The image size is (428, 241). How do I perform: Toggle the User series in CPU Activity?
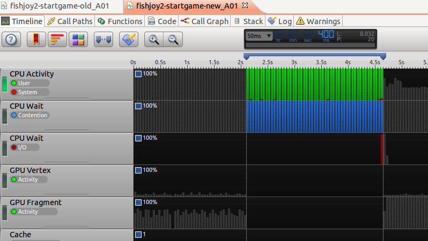(24, 84)
